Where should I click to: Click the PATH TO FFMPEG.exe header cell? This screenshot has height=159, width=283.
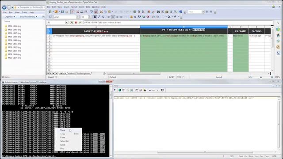pos(96,31)
